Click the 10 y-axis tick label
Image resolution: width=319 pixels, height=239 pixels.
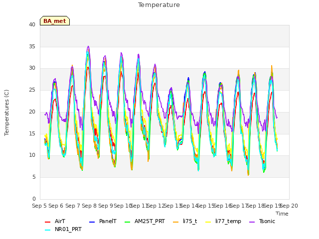tap(32, 155)
